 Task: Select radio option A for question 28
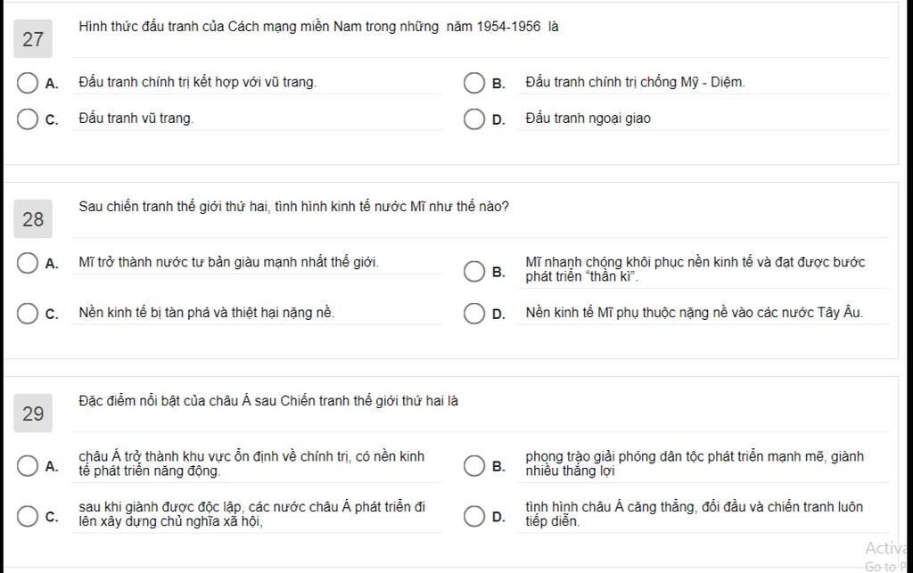coord(28,263)
